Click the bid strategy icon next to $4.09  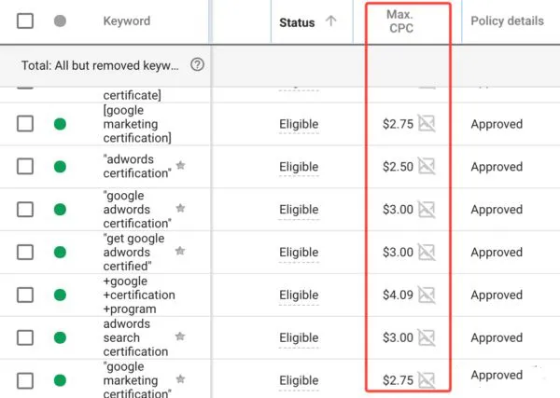pyautogui.click(x=427, y=295)
